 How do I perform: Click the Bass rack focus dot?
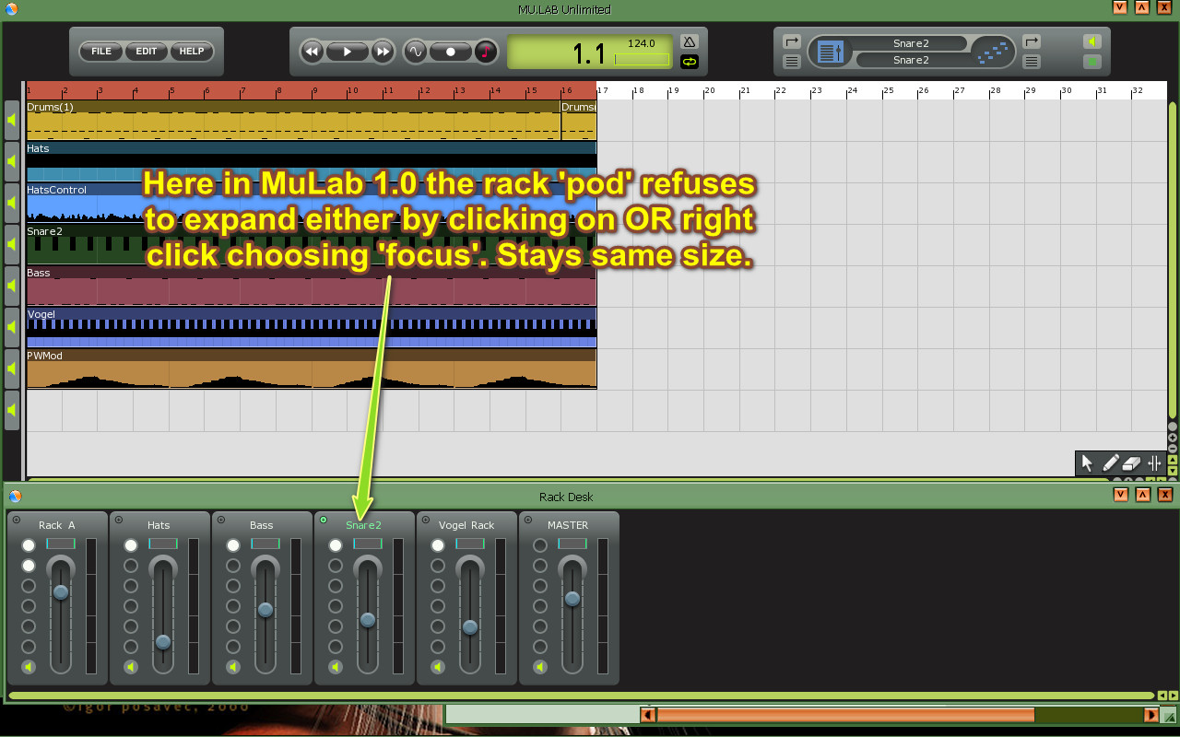[x=221, y=521]
